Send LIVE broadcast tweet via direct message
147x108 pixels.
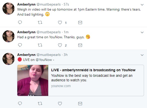(80, 103)
